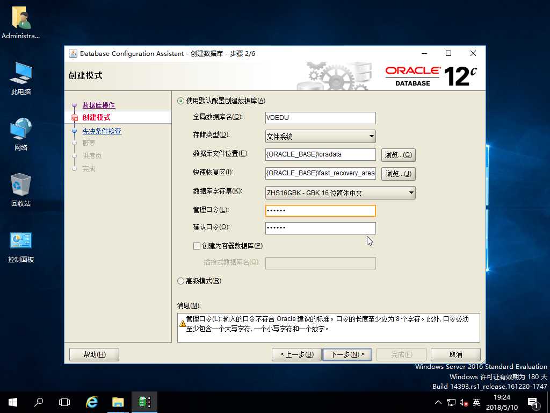Click the taskbar search magnifier icon

[x=39, y=402]
